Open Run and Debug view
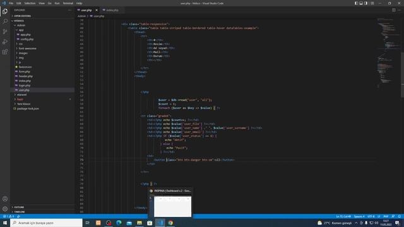This screenshot has height=227, width=404. [x=5, y=42]
